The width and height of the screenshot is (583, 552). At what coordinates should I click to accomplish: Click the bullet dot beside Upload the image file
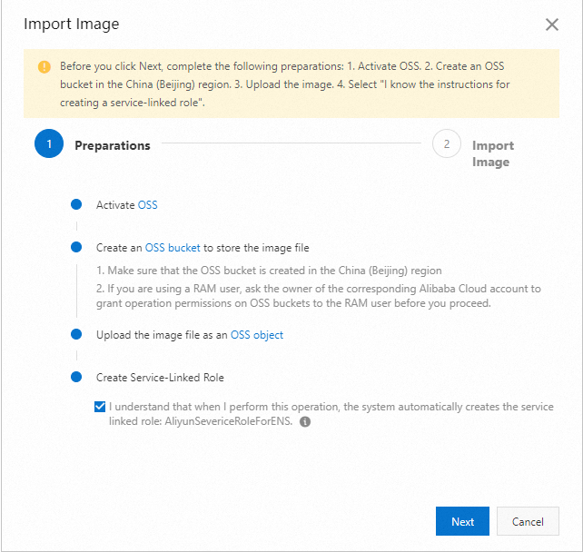(x=76, y=335)
